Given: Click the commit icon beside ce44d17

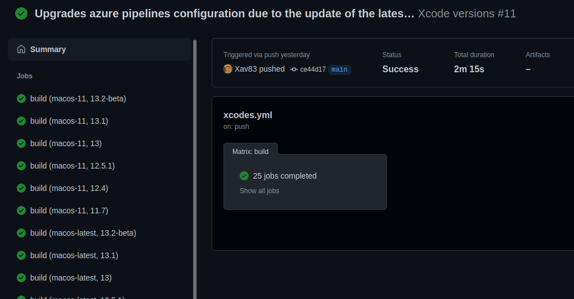Looking at the screenshot, I should pyautogui.click(x=293, y=69).
